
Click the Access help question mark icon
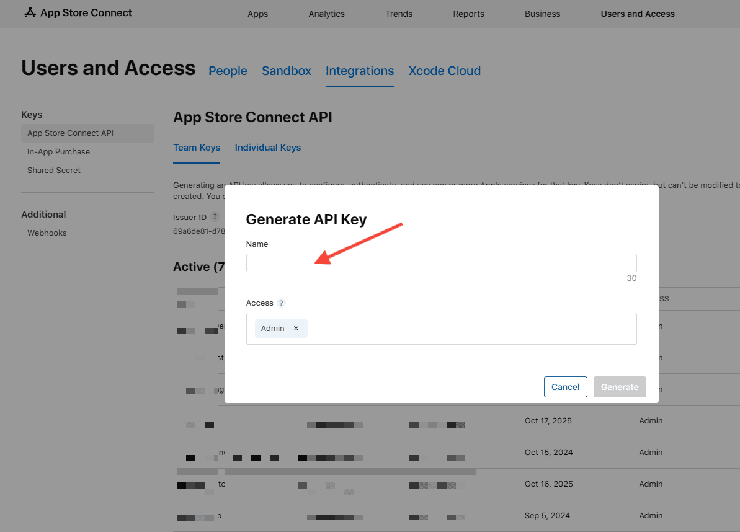pyautogui.click(x=281, y=303)
